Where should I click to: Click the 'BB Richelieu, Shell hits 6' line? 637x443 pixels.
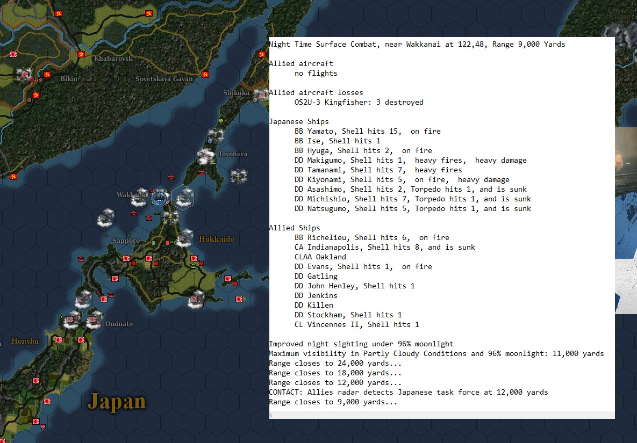[372, 238]
